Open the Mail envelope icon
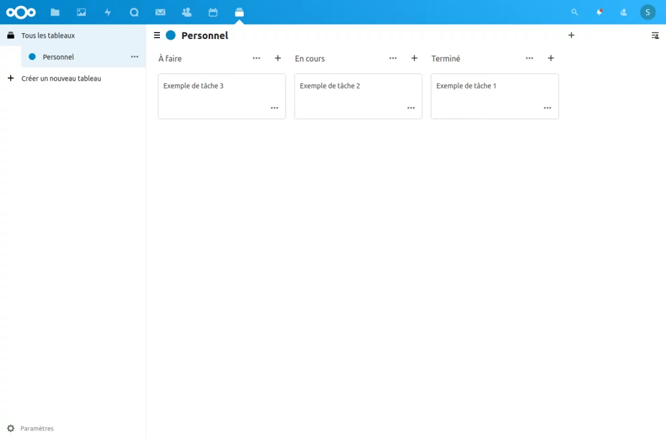This screenshot has height=439, width=666. (x=160, y=12)
